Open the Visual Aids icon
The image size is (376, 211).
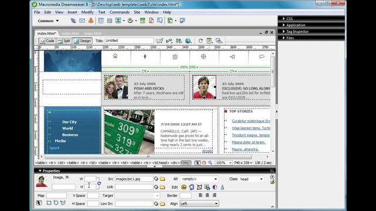(219, 41)
